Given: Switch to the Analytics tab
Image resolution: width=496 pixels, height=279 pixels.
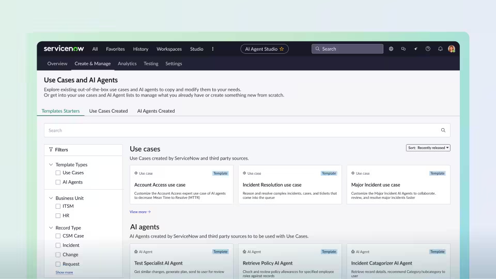Looking at the screenshot, I should click(127, 64).
